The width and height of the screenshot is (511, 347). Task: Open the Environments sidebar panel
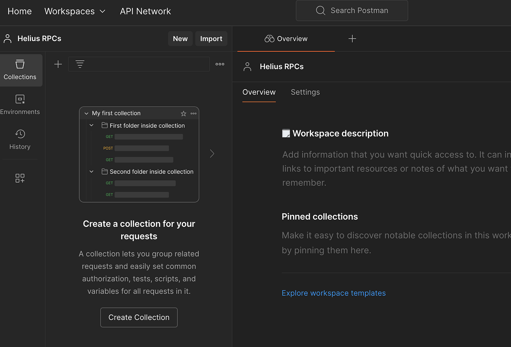(x=20, y=105)
